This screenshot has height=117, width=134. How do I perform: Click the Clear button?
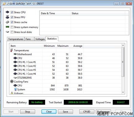click(49, 112)
